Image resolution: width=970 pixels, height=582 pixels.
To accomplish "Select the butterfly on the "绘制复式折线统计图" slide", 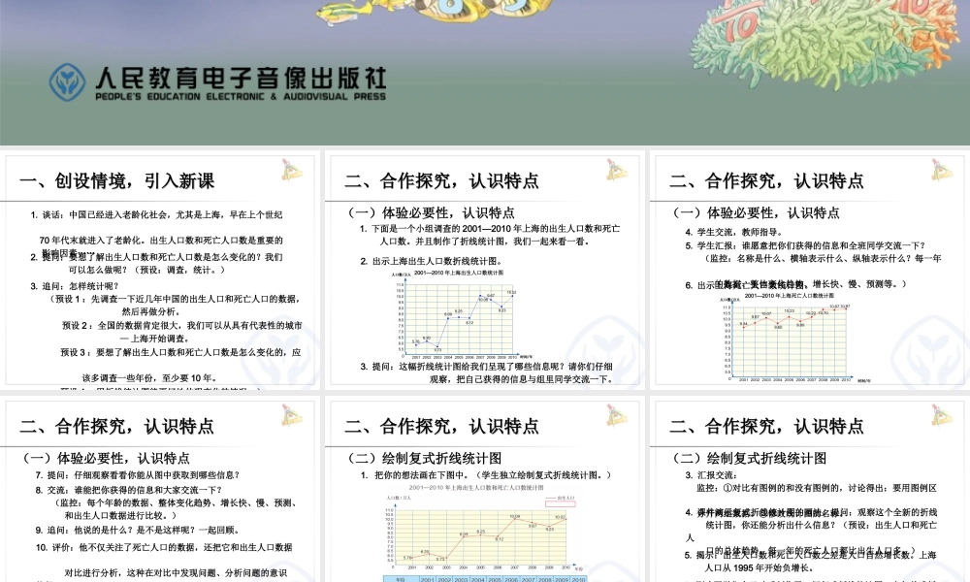I will click(x=614, y=417).
